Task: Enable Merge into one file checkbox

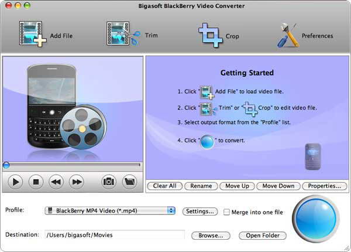Action: 226,212
